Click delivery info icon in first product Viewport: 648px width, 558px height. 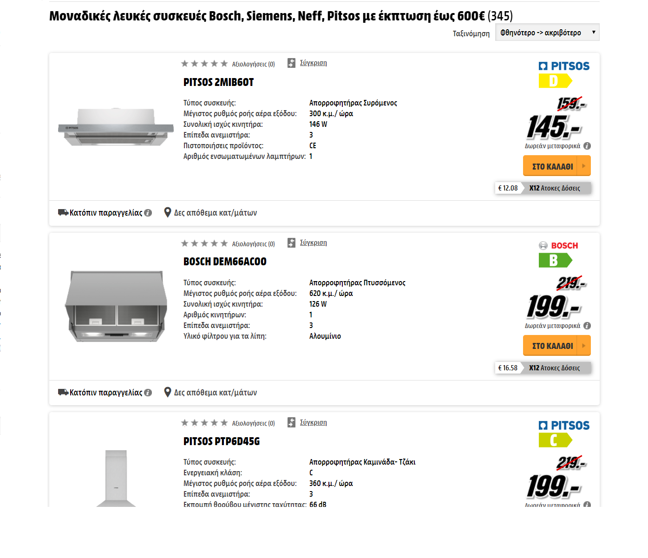[x=148, y=213]
